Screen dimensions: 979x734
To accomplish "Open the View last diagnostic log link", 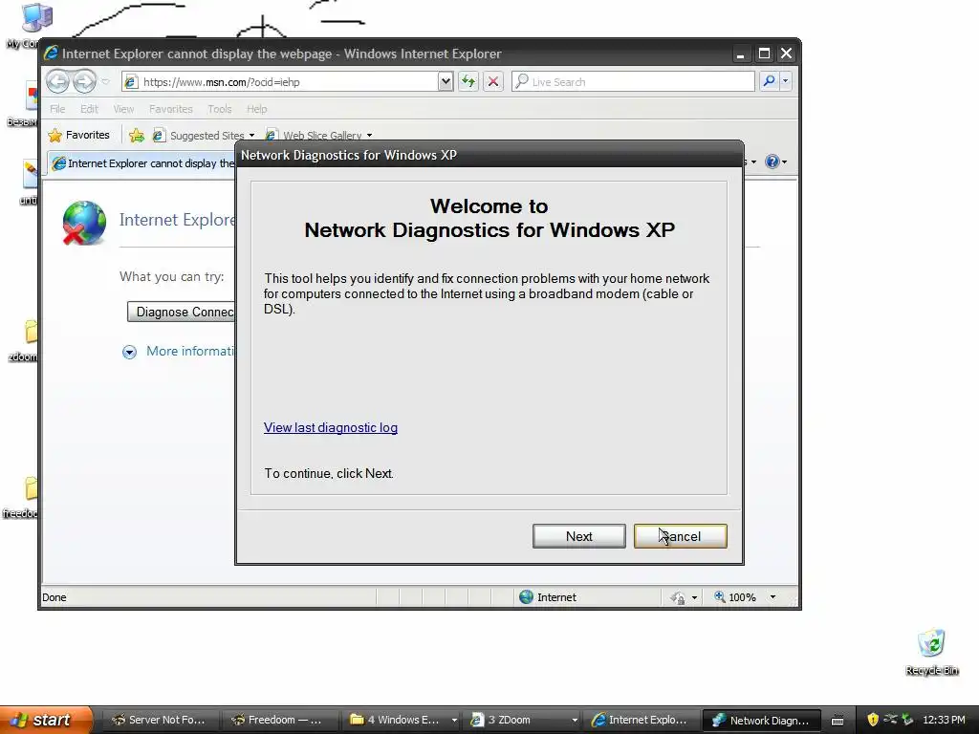I will (330, 427).
